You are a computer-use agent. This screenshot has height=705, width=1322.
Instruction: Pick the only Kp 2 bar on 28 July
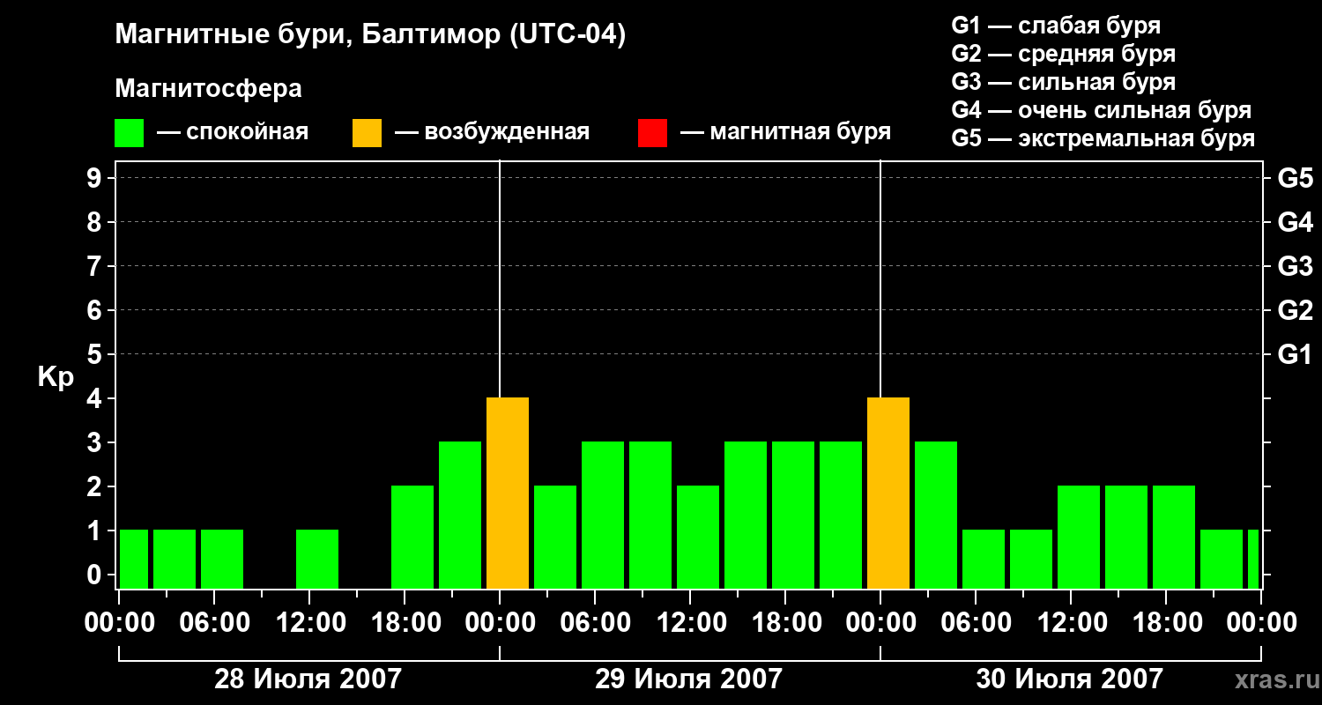(412, 538)
